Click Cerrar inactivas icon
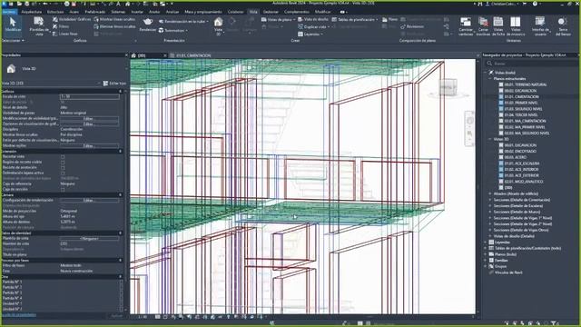This screenshot has height=327, width=581. (483, 26)
